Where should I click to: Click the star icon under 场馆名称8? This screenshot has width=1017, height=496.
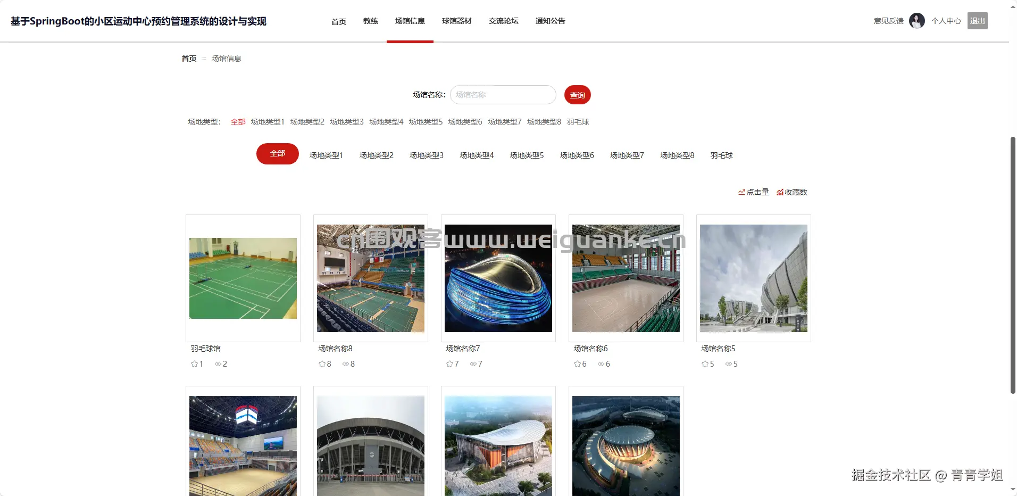coord(322,364)
